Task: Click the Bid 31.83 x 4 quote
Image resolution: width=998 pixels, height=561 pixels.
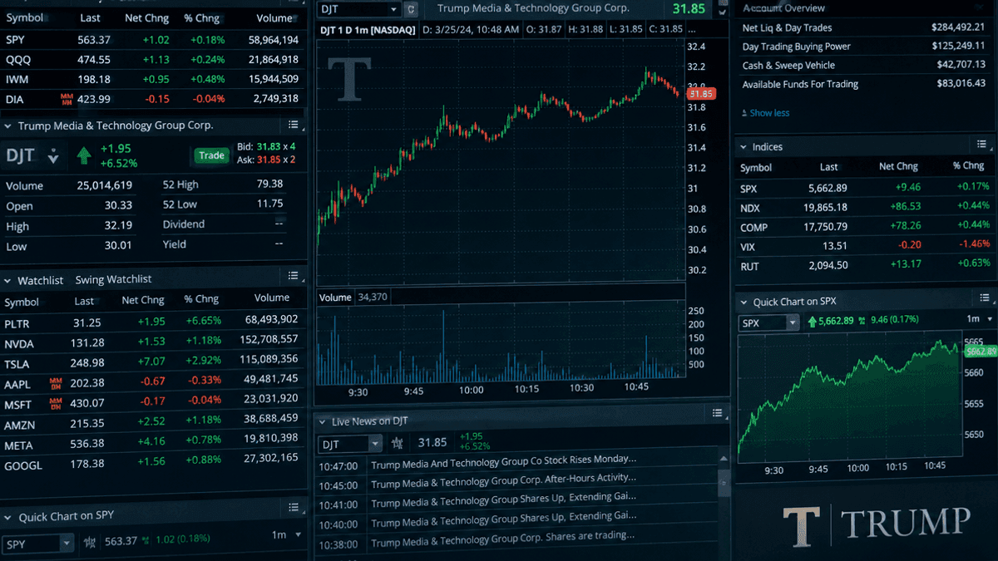Action: (266, 146)
